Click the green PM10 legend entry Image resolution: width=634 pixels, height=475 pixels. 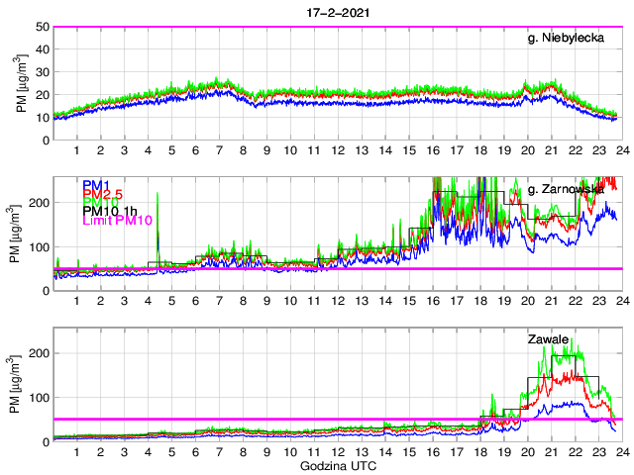point(101,207)
